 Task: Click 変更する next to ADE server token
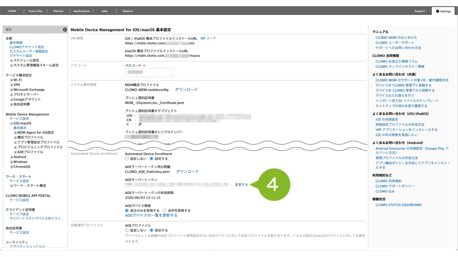coord(241,184)
